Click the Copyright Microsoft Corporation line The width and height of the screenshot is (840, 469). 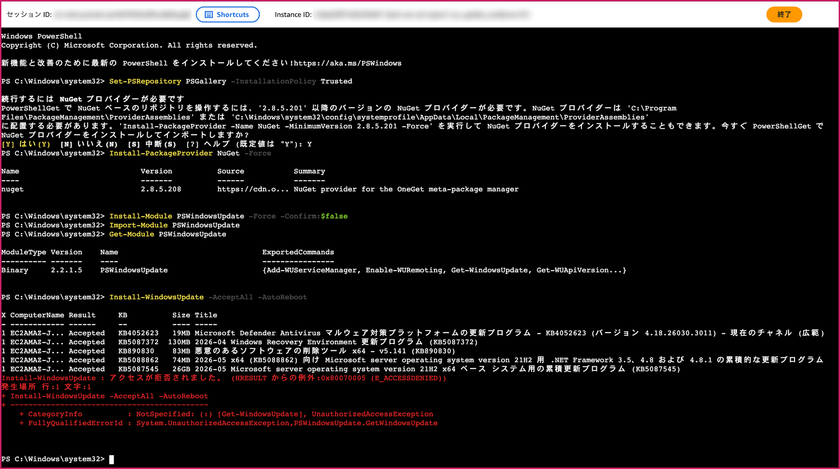(129, 45)
